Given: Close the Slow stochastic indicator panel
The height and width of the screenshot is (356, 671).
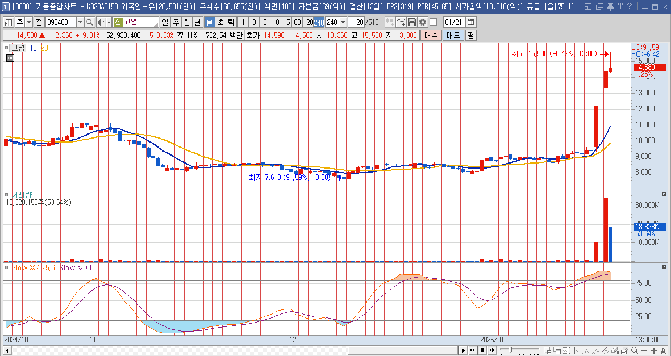Looking at the screenshot, I should [664, 267].
